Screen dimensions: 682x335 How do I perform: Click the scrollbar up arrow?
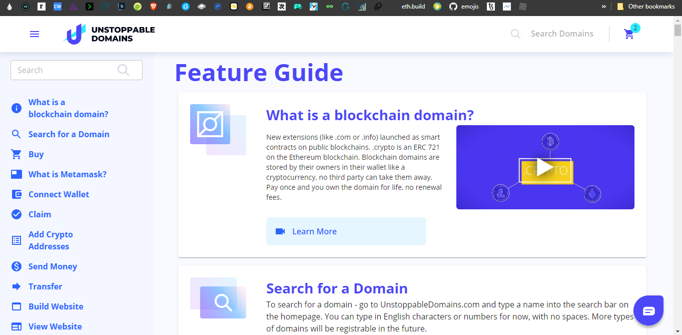pyautogui.click(x=677, y=20)
